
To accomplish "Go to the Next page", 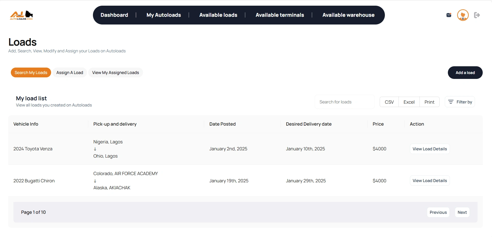I will point(462,212).
